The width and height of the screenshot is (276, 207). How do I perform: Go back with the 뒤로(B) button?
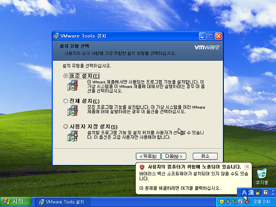[148, 156]
